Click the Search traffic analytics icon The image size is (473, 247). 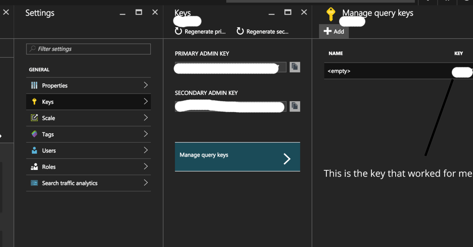(34, 183)
